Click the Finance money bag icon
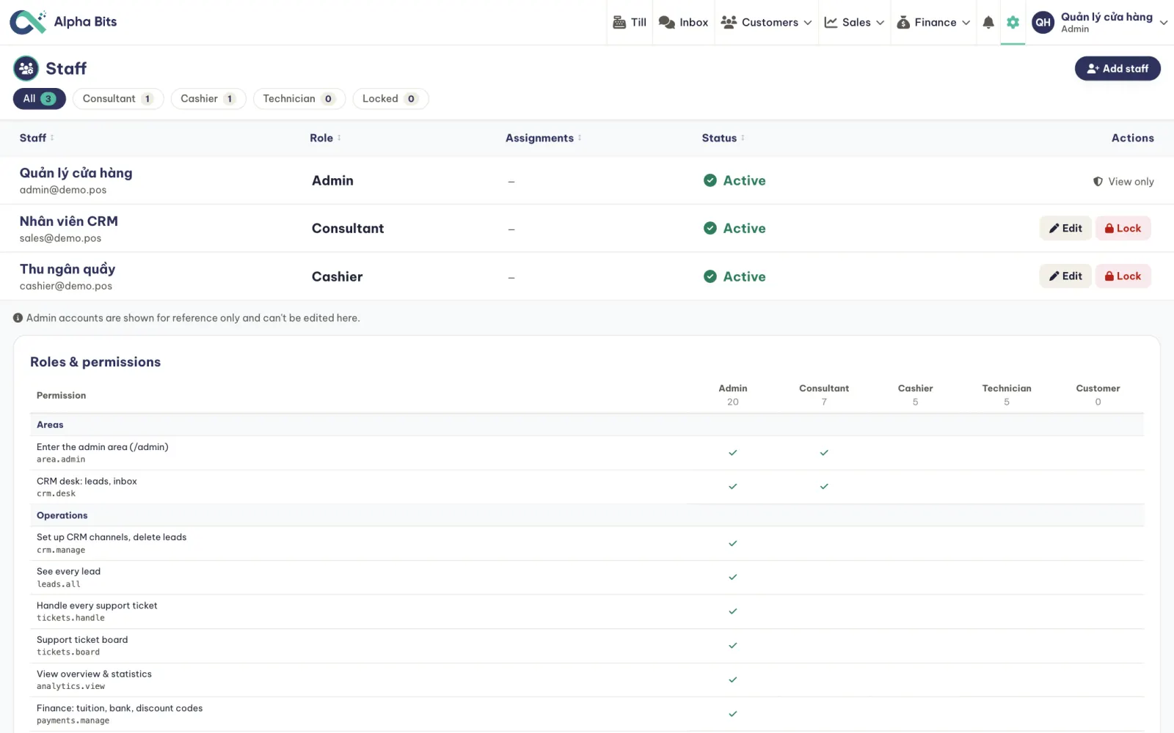 [x=903, y=23]
